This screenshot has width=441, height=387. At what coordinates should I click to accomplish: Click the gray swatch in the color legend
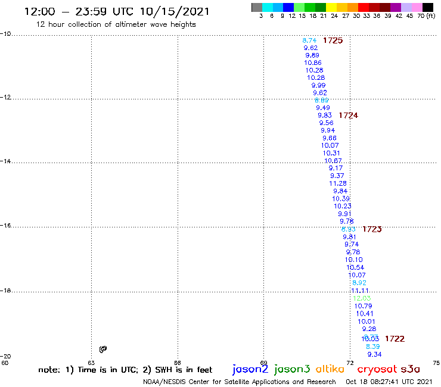tap(257, 7)
